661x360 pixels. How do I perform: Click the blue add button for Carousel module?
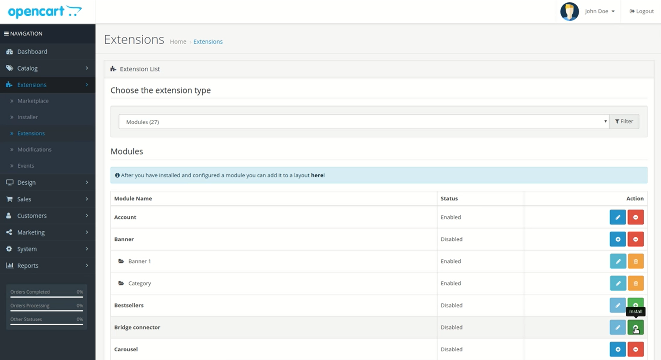coord(618,349)
